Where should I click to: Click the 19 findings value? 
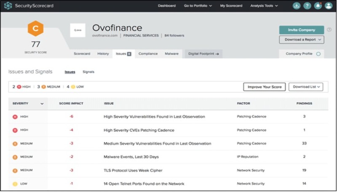tap(304, 170)
